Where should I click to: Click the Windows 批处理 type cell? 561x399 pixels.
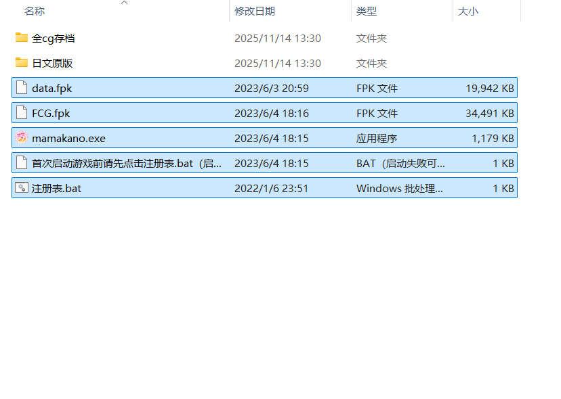pos(399,188)
